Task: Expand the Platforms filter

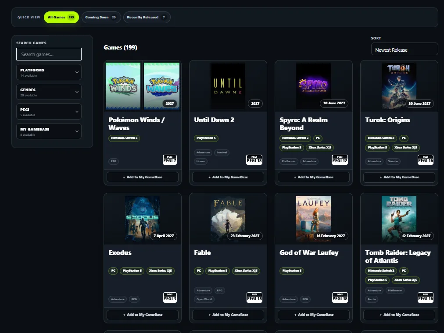Action: [49, 72]
